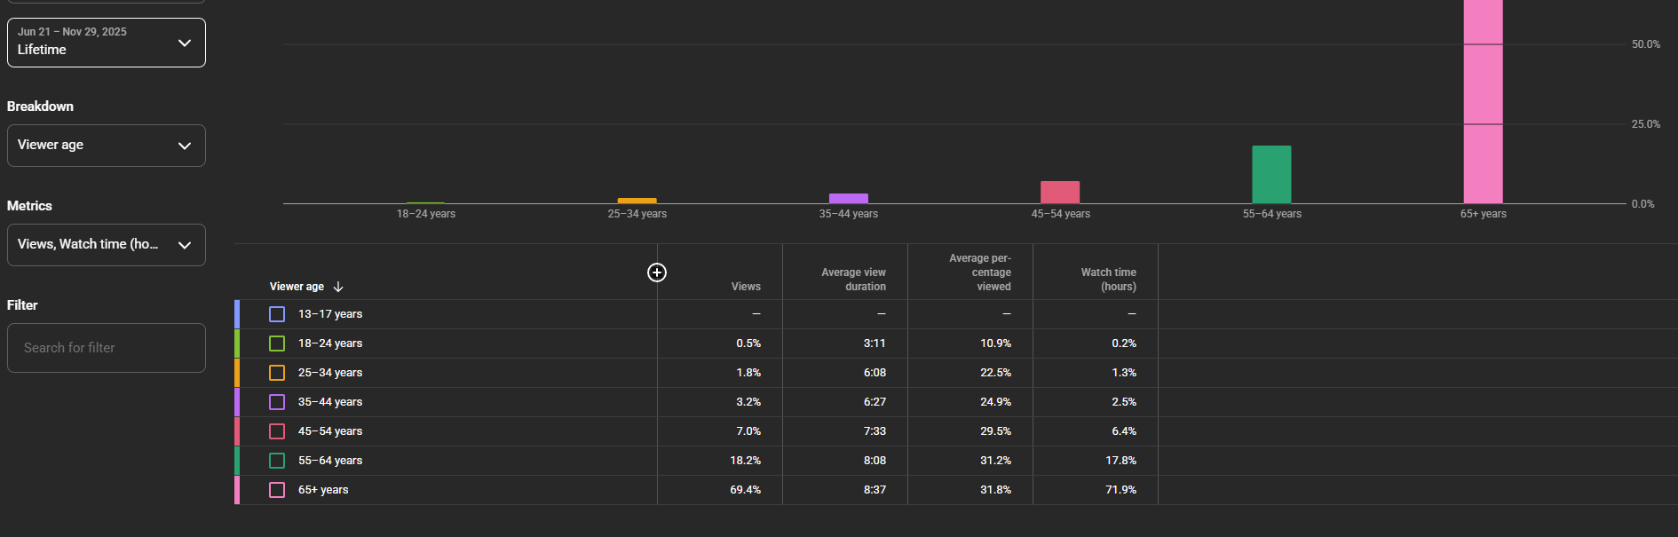Click the Watch time (hours) column header

(1108, 280)
